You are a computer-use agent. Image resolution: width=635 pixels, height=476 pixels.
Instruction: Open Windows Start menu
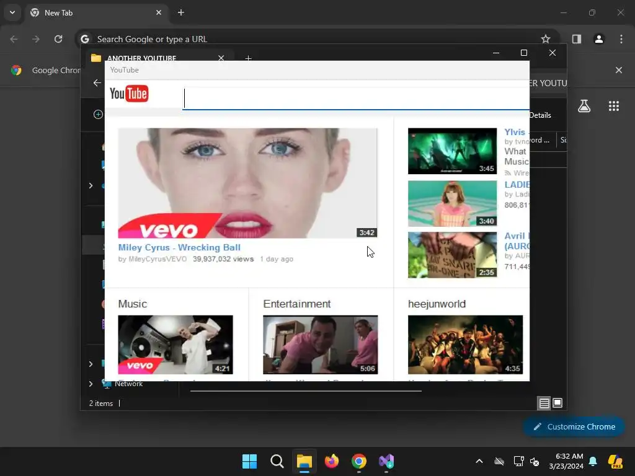pos(249,461)
